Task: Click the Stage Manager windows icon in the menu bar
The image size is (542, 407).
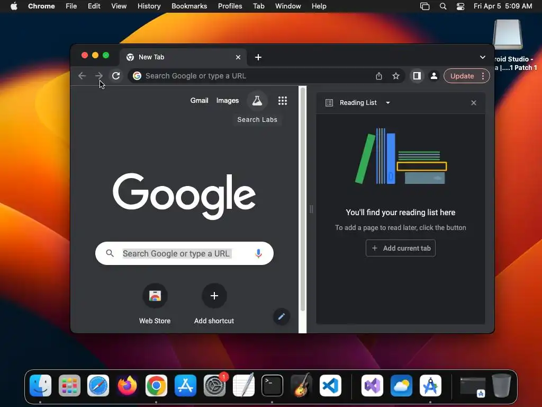Action: coord(425,6)
